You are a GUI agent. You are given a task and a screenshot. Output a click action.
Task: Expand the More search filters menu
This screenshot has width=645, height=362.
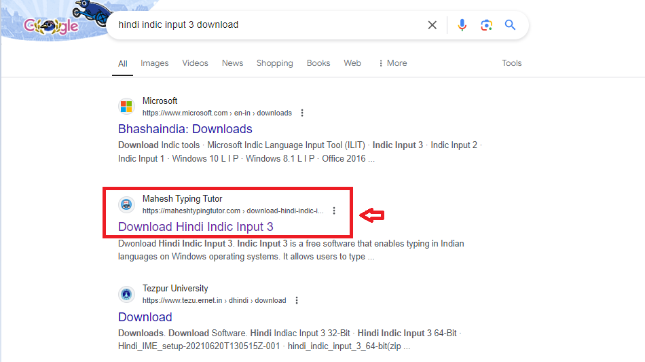point(393,63)
